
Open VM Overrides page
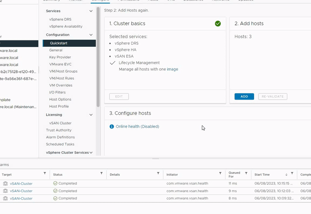point(61,85)
